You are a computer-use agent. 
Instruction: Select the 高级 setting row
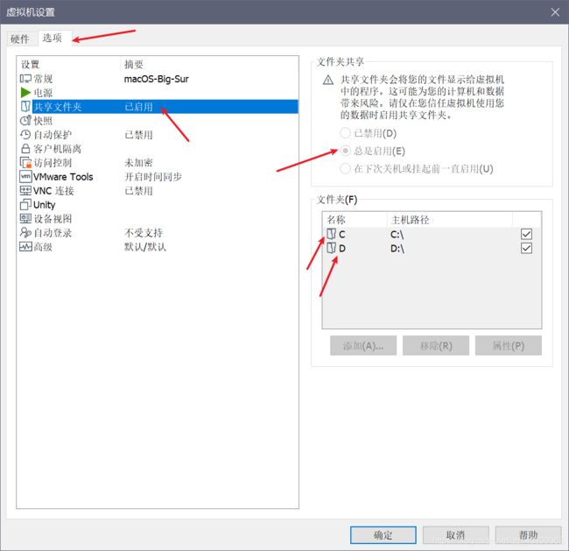pyautogui.click(x=158, y=247)
